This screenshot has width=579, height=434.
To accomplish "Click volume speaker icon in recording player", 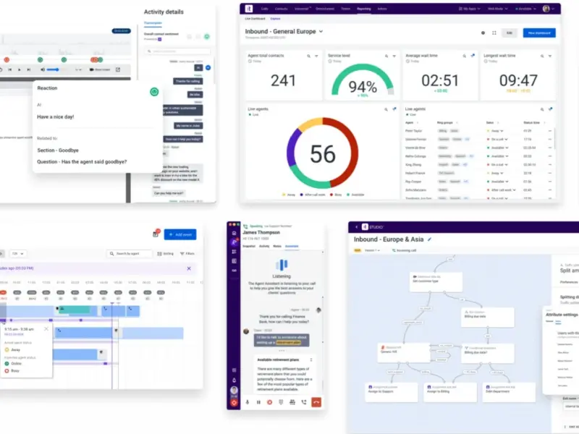I will coord(43,69).
